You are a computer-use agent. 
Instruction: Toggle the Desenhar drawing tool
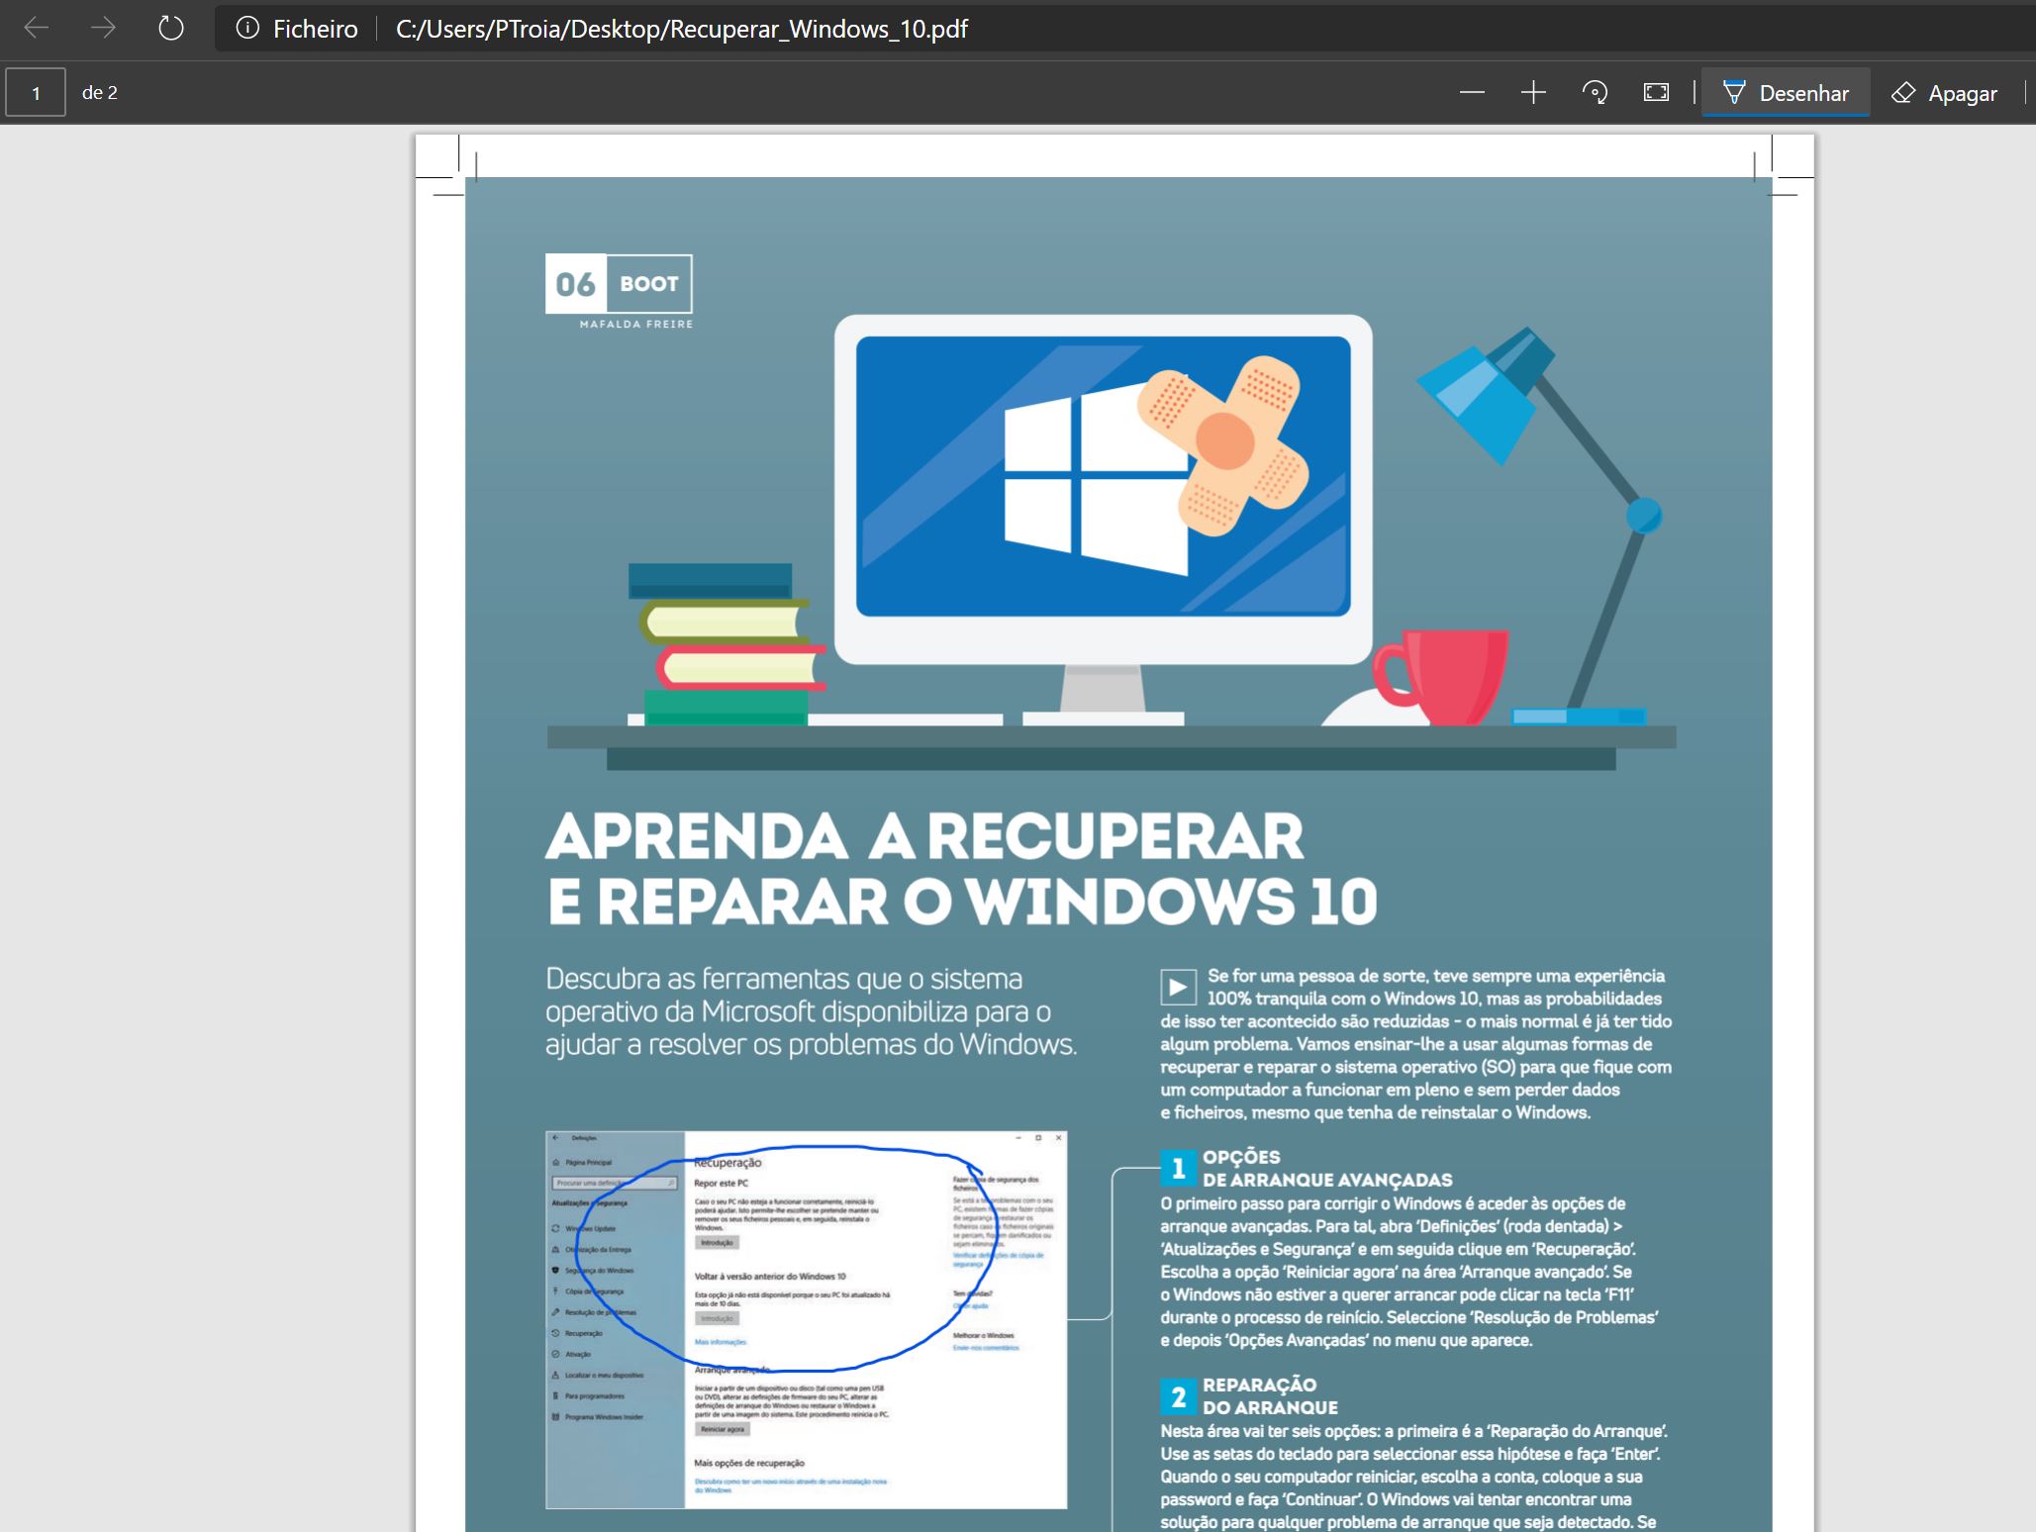coord(1786,93)
